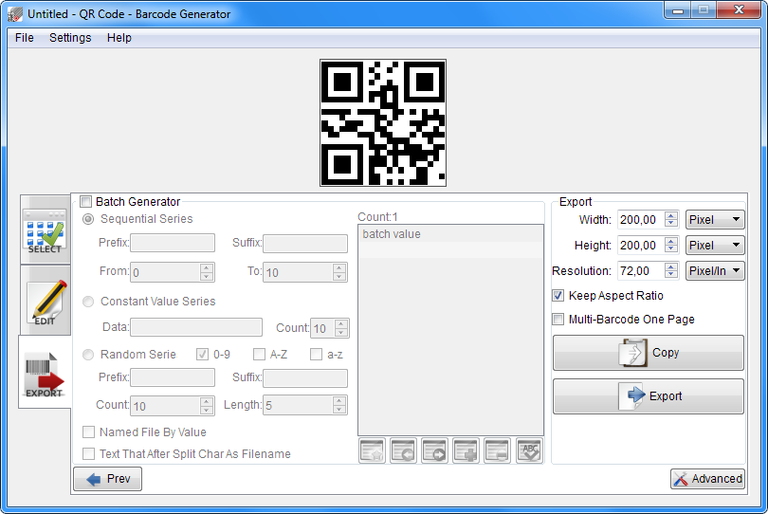
Task: Click the Width value field 200,00
Action: 641,219
